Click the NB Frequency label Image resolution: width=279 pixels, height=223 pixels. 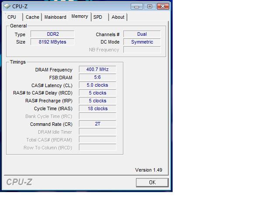pos(104,50)
